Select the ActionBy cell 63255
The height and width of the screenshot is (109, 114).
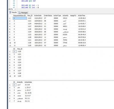point(66,35)
